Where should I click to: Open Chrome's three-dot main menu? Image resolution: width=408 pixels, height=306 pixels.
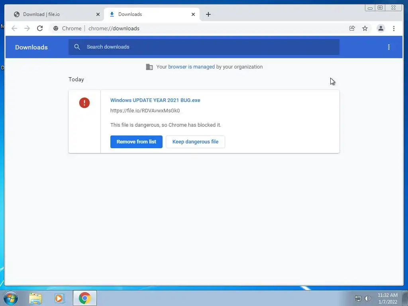coord(394,28)
